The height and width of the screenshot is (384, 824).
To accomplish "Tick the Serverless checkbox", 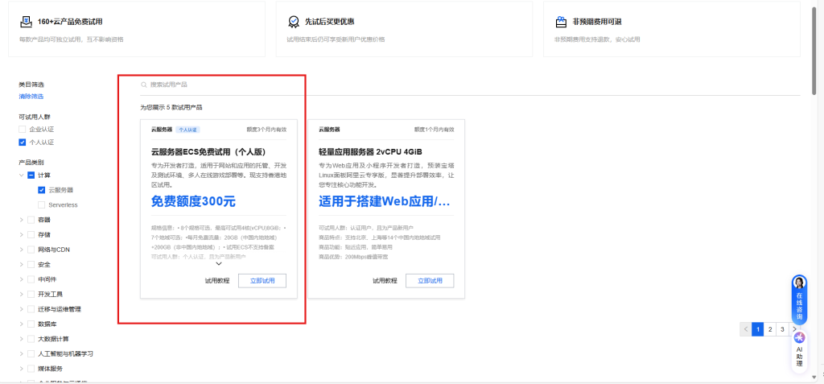I will click(x=41, y=204).
